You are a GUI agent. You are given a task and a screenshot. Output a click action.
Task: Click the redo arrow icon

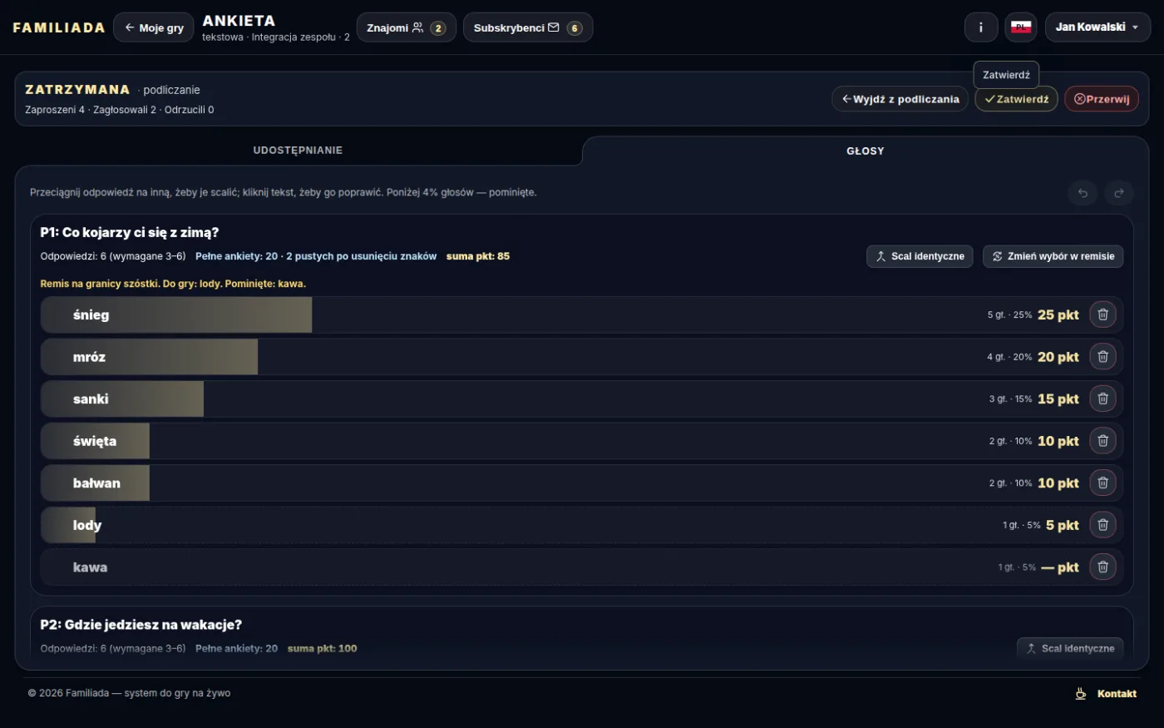coord(1119,193)
